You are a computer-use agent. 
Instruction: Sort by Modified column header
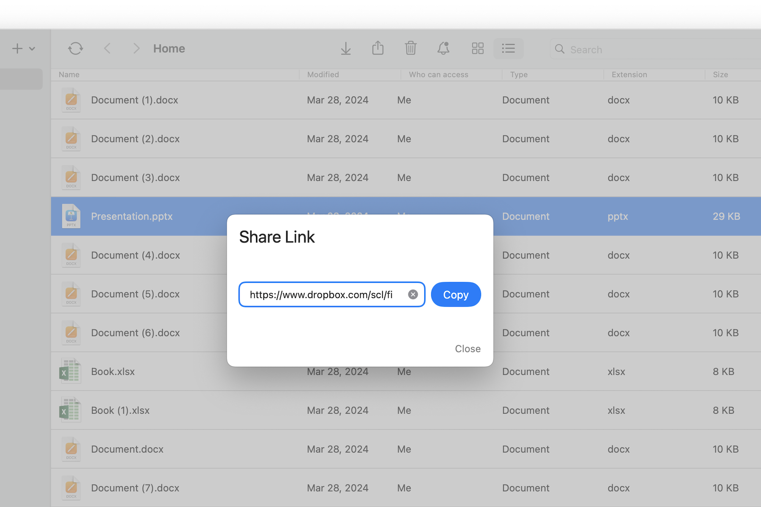(x=323, y=75)
